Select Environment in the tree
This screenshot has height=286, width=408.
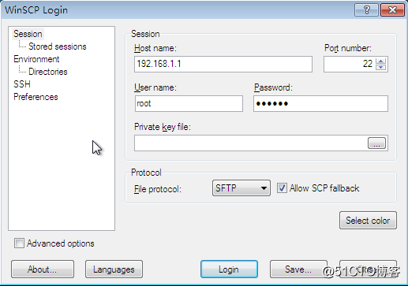[x=36, y=59]
